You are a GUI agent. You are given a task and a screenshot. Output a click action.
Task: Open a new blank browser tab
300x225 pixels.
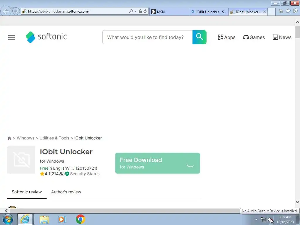pyautogui.click(x=272, y=12)
